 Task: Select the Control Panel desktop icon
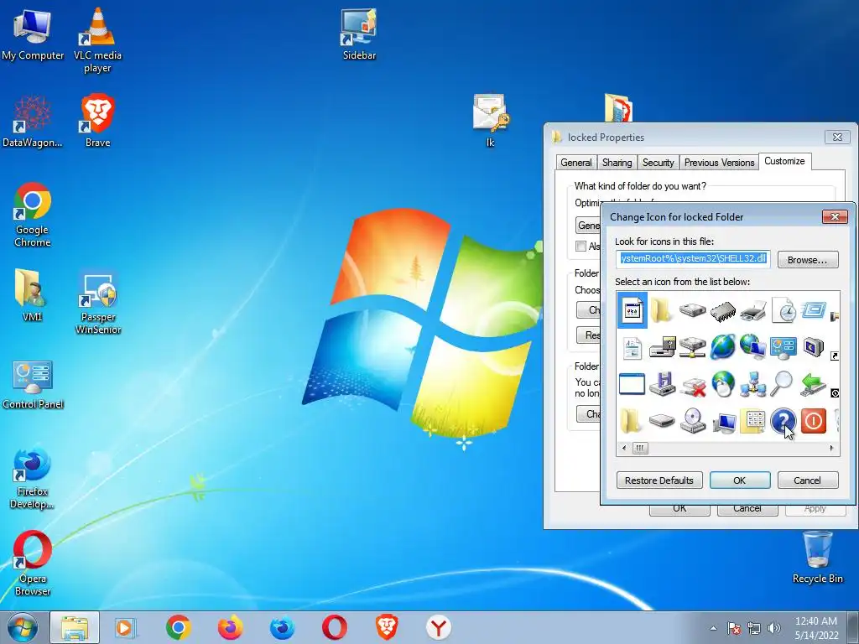(x=33, y=382)
